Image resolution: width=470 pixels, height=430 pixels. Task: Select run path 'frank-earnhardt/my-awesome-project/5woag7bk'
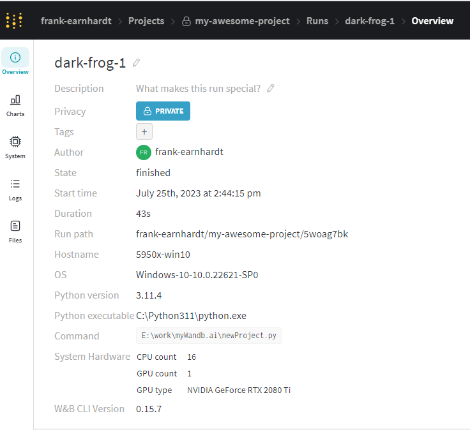242,234
